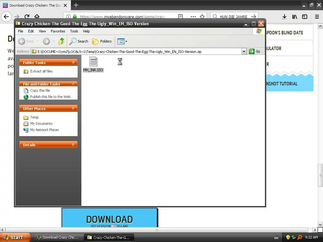
Task: Click the Explorer Forward arrow
Action: 46,41
